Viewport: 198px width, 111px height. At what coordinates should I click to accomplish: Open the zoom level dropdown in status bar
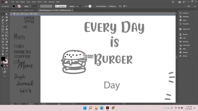click(17, 104)
